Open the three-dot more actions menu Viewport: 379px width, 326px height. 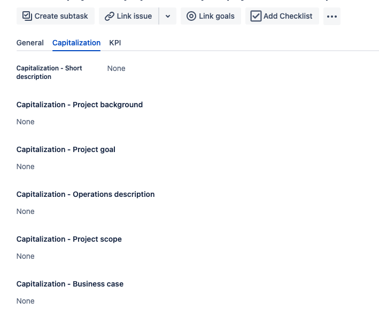pos(331,16)
